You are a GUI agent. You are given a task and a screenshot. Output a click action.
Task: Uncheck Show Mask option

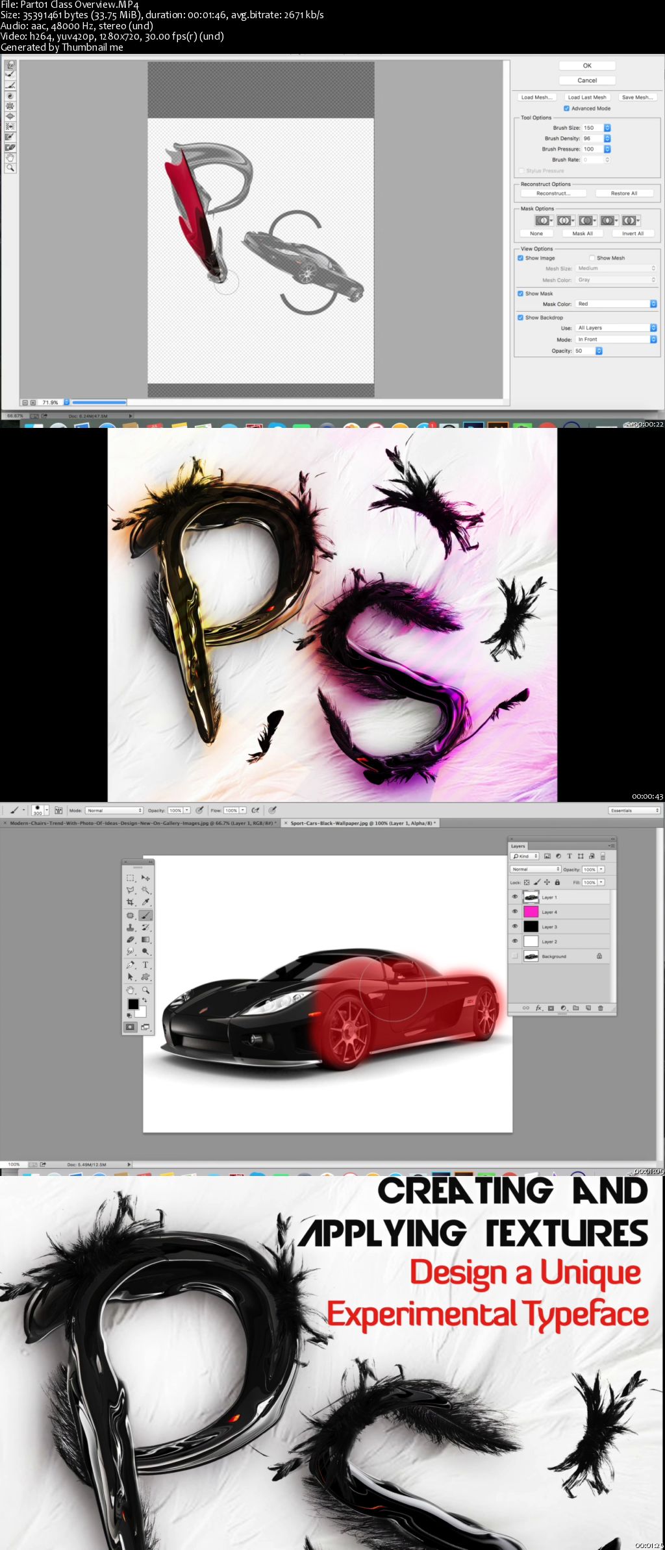[x=520, y=294]
